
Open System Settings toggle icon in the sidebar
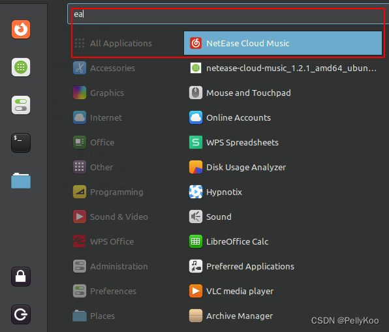(21, 105)
